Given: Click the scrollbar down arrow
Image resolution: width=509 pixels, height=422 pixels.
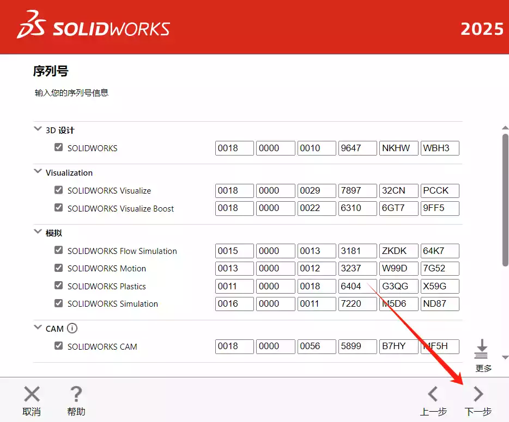Looking at the screenshot, I should (x=505, y=357).
